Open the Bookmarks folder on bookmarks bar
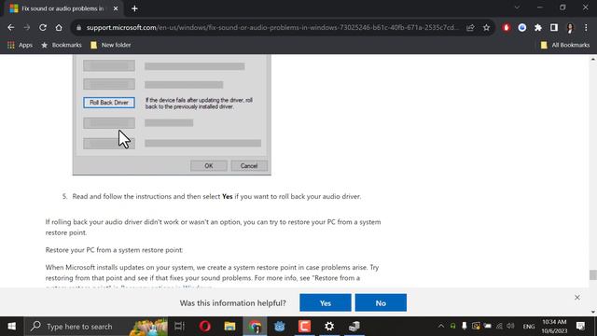597x336 pixels. pyautogui.click(x=62, y=45)
